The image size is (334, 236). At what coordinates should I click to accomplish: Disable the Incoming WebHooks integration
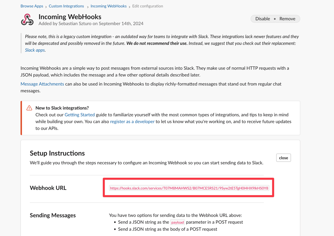click(x=263, y=19)
